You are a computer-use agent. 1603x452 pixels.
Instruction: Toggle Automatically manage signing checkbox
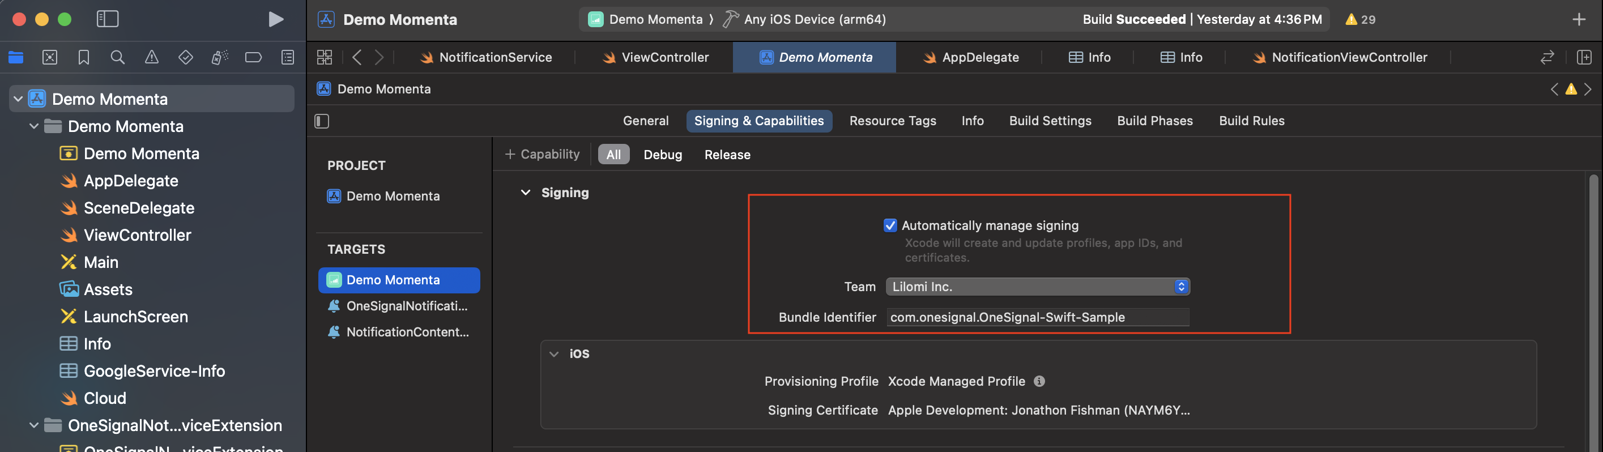890,225
